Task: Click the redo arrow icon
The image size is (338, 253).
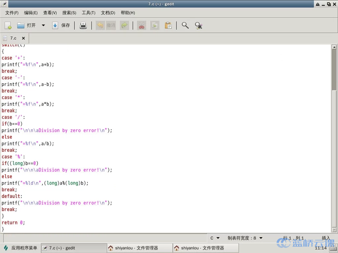Action: (x=124, y=25)
